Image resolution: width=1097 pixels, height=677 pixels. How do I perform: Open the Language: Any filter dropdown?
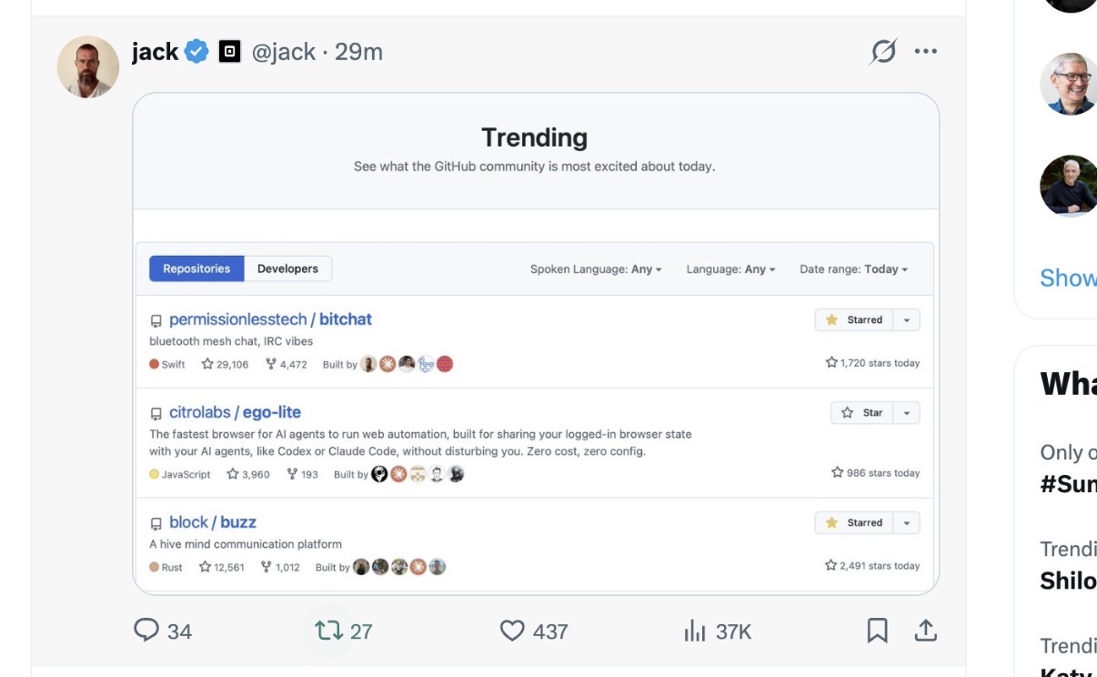[730, 269]
